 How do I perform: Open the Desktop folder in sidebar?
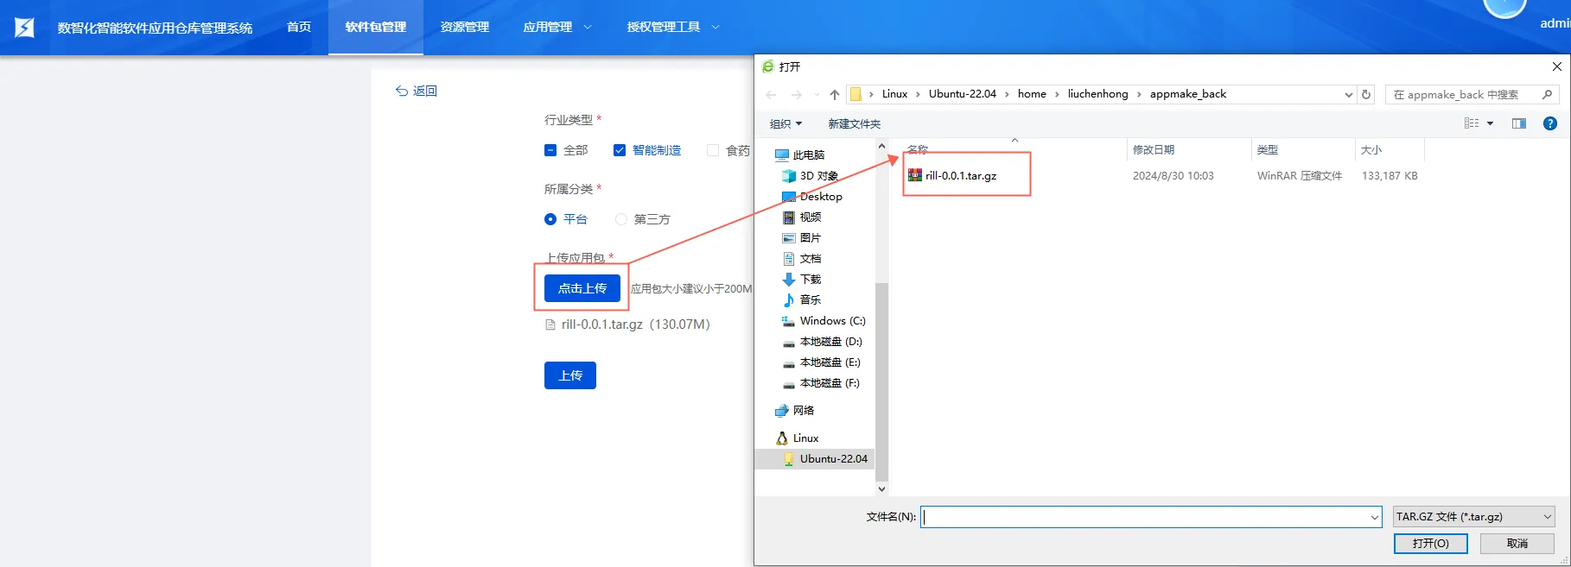(811, 196)
